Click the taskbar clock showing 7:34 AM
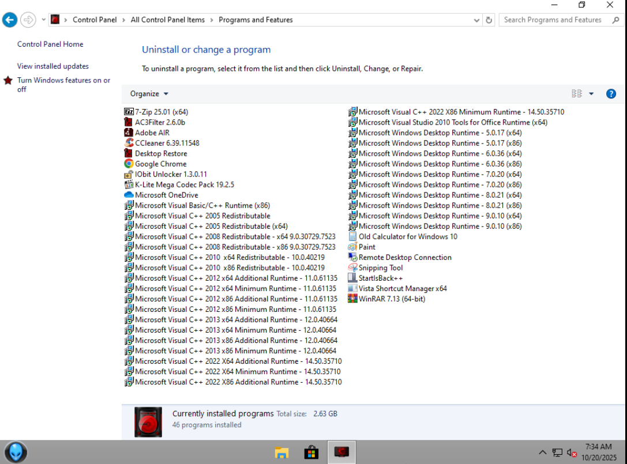Viewport: 627px width, 464px height. coord(599,452)
